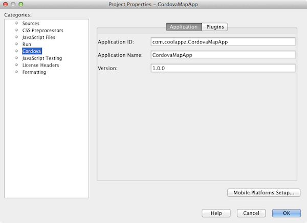
Task: Go to the Formatting category
Action: click(x=34, y=72)
